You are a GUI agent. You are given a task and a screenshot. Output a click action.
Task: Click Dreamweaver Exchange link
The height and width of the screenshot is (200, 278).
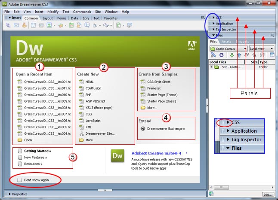click(x=163, y=129)
